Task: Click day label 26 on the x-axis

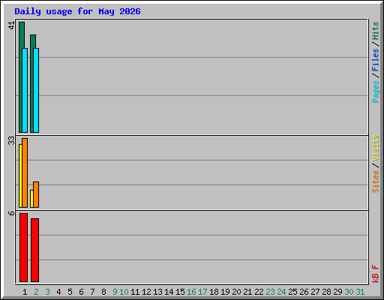Action: click(304, 292)
